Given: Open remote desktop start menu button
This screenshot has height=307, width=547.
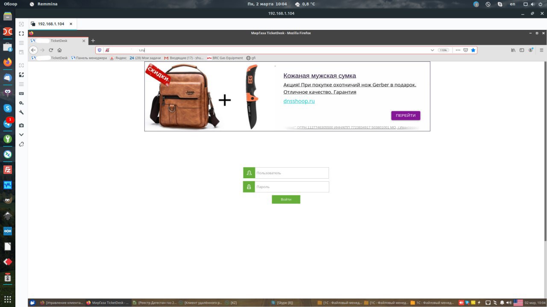Looking at the screenshot, I should tap(32, 303).
